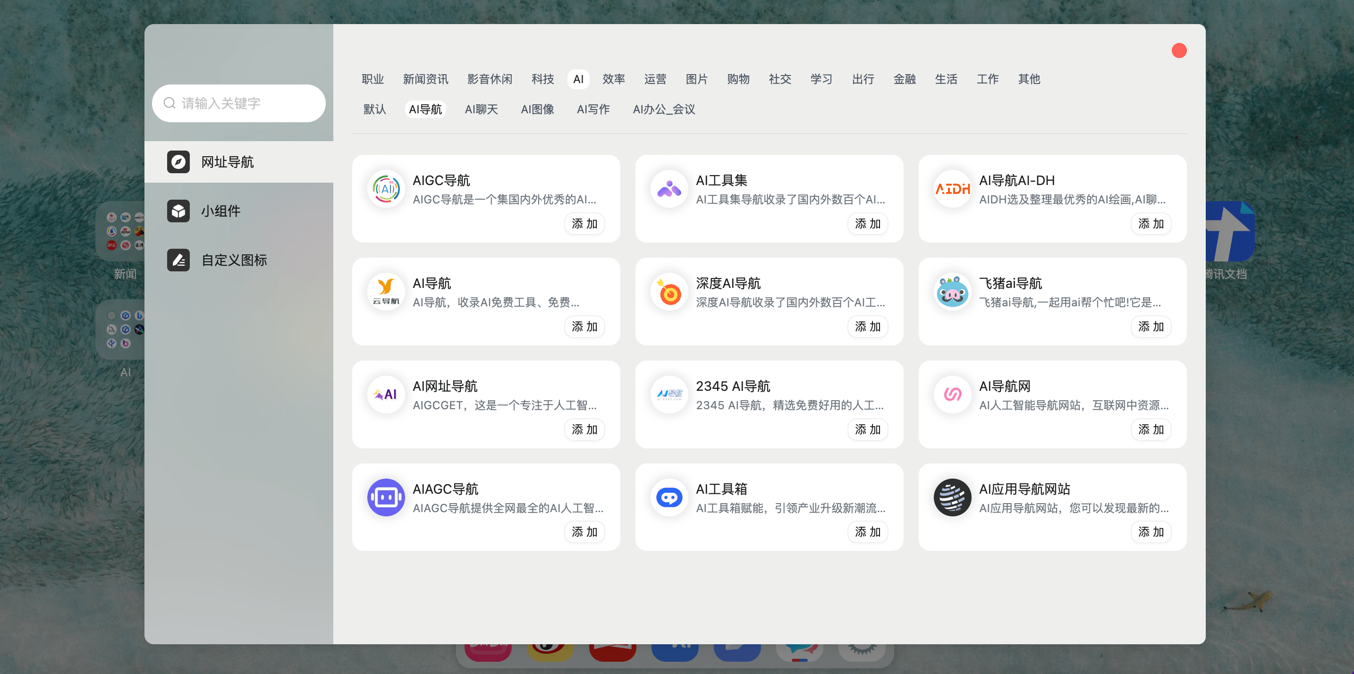Add AI工具集 with its 添加 button

(868, 223)
